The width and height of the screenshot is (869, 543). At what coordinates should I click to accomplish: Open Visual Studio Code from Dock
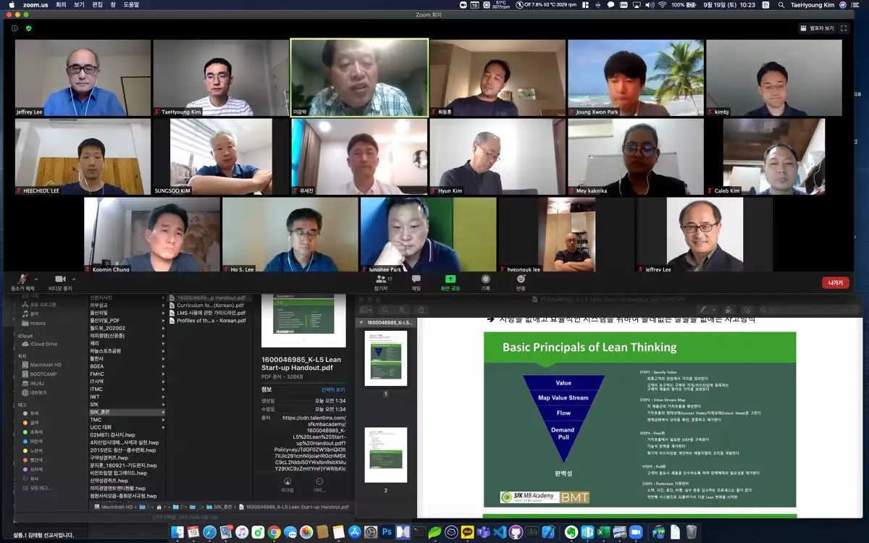tap(500, 532)
